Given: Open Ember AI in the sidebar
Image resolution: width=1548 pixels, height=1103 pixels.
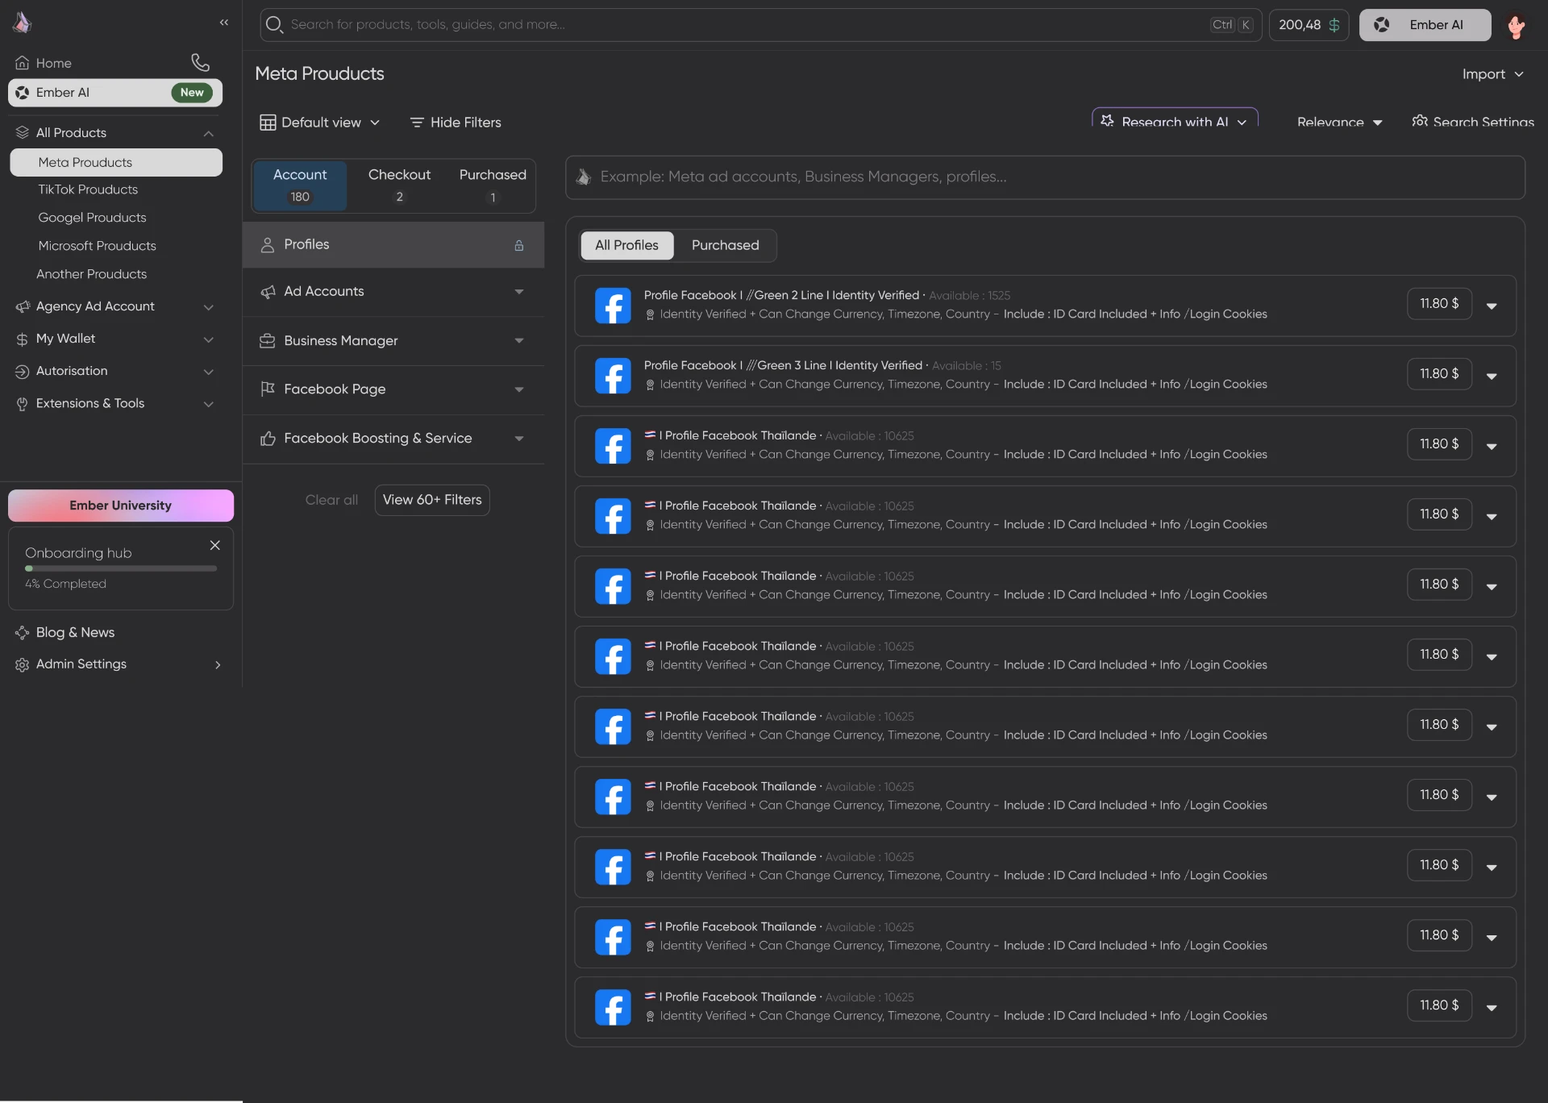Looking at the screenshot, I should (115, 93).
